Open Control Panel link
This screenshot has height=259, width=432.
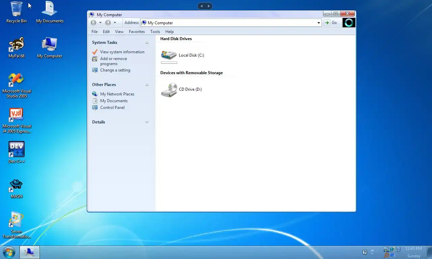coord(112,108)
